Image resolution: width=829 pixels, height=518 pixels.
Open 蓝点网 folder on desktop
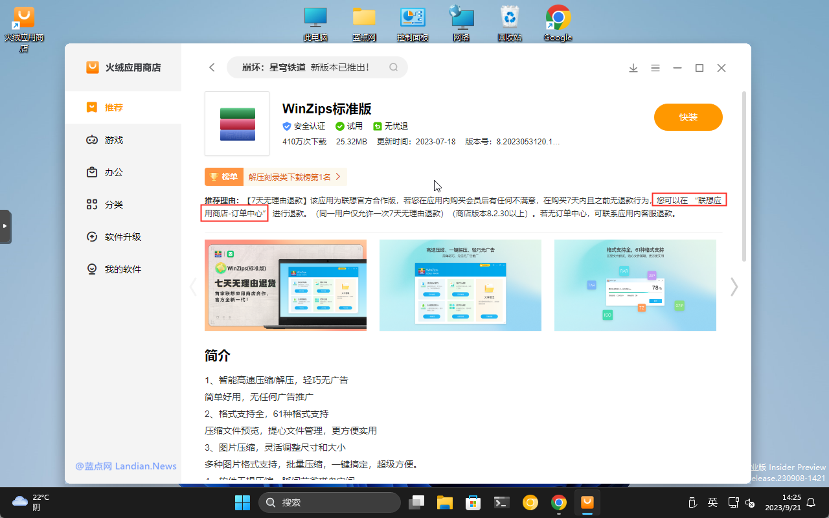pyautogui.click(x=364, y=24)
